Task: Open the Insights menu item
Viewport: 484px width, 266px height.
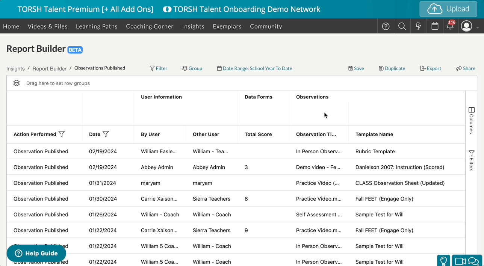Action: click(x=193, y=26)
